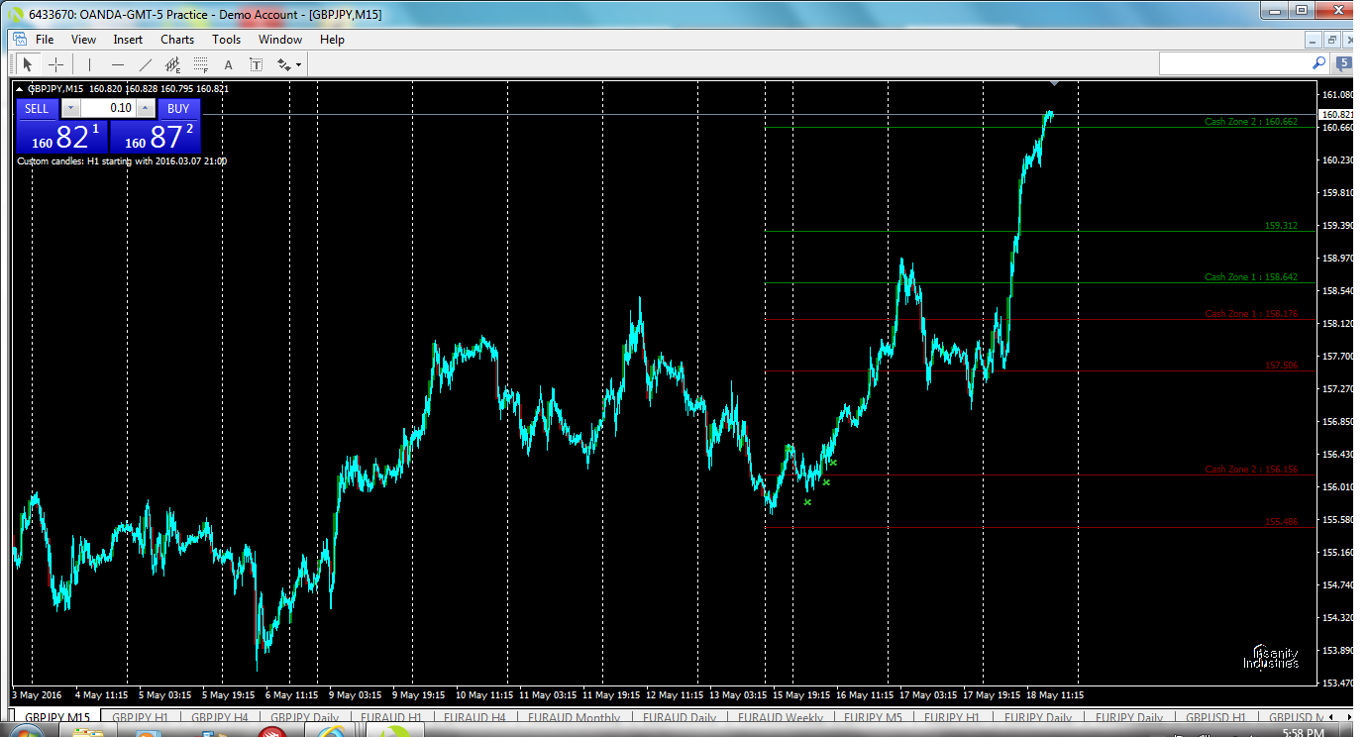Click the BUY button

(178, 108)
